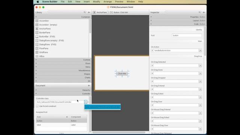Open the On Drag Over dropdown
The image size is (240, 135).
200,105
